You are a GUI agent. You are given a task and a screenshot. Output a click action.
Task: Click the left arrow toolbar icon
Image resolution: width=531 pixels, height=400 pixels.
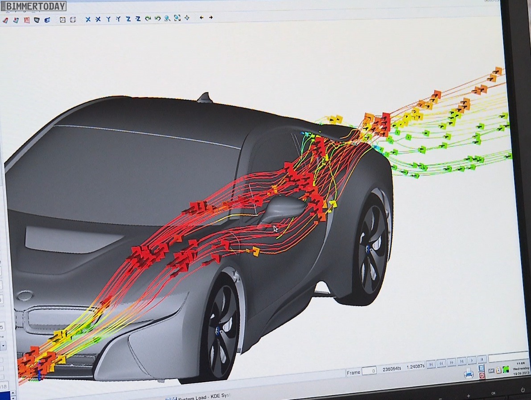201,18
